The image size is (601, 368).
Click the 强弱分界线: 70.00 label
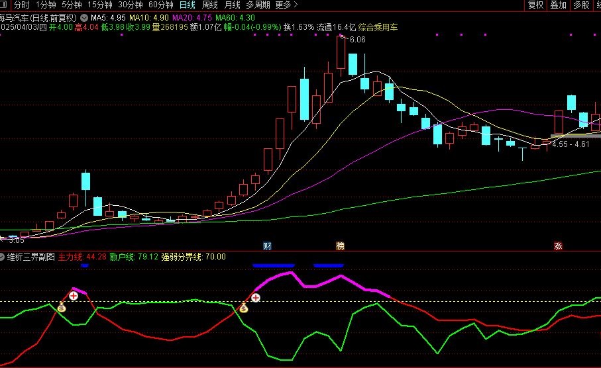[193, 257]
